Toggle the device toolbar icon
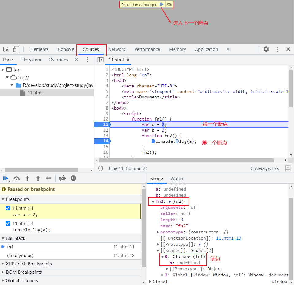The height and width of the screenshot is (285, 294). click(16, 49)
